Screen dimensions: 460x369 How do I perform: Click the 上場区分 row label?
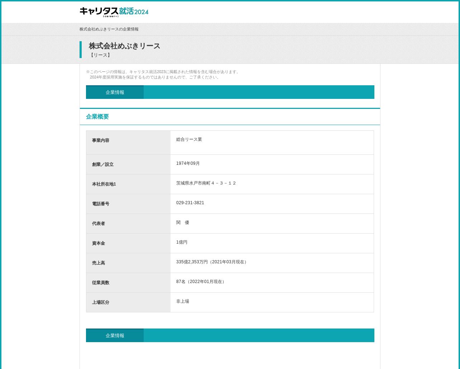pyautogui.click(x=101, y=302)
